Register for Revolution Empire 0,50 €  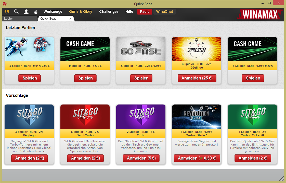[x=197, y=158]
